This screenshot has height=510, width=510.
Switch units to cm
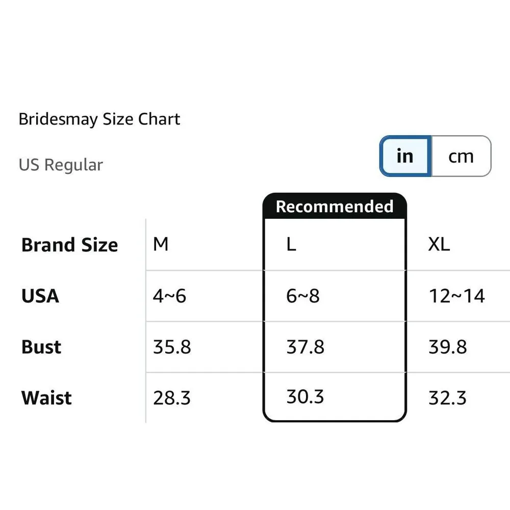(x=461, y=156)
